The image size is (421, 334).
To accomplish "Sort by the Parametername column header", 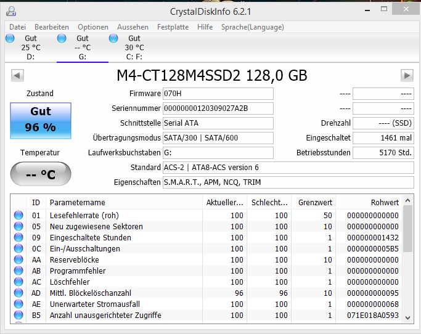I will click(x=124, y=203).
